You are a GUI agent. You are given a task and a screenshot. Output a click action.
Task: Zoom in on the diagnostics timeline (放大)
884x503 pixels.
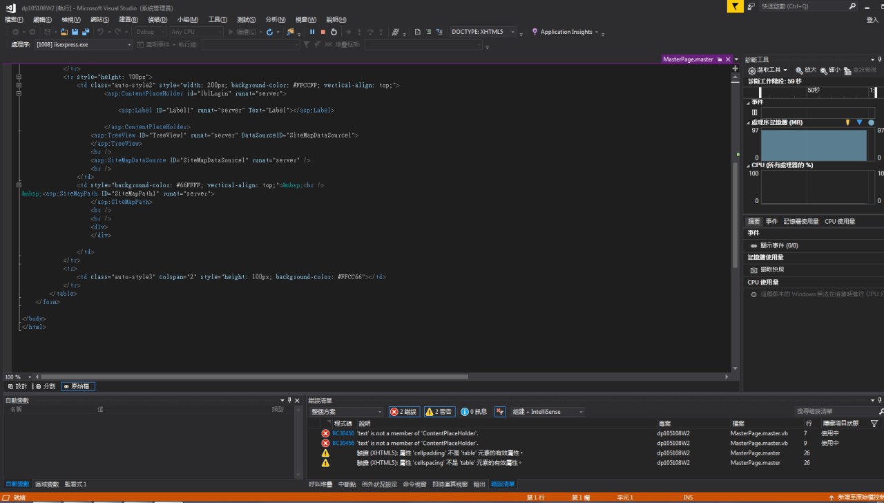[806, 70]
